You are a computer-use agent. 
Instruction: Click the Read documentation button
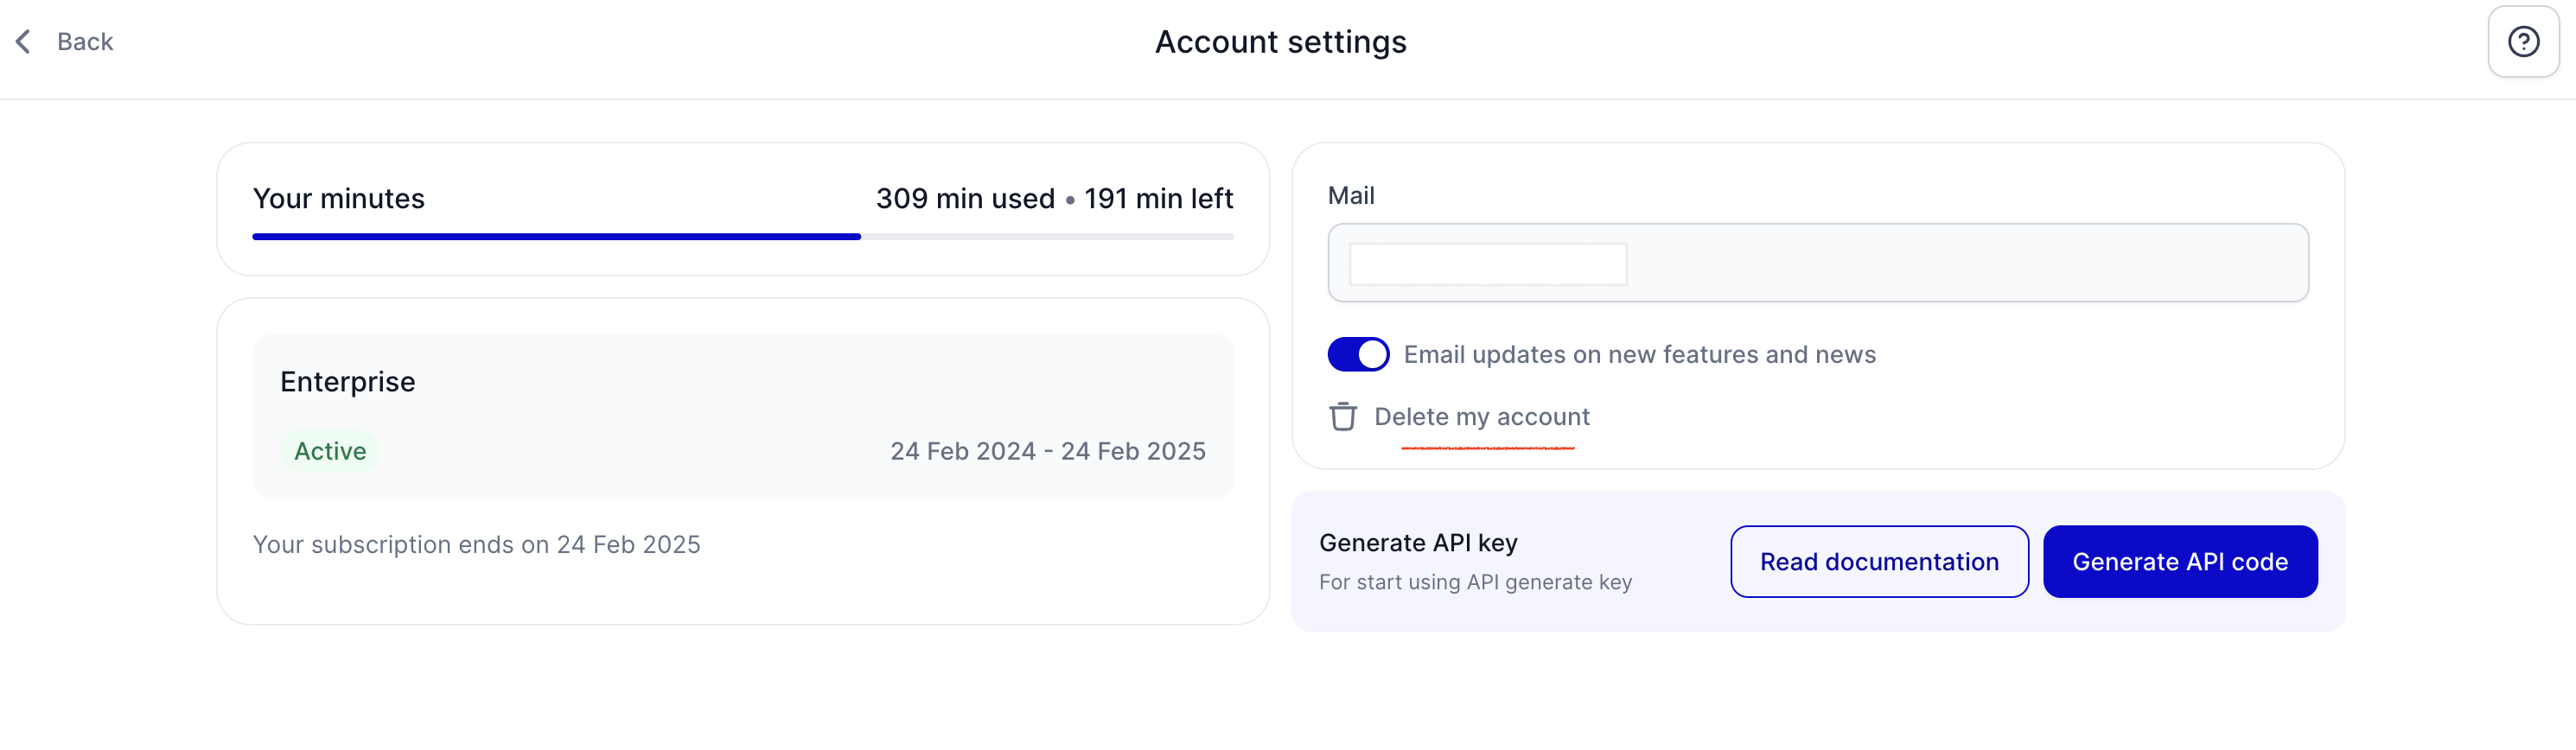coord(1879,562)
